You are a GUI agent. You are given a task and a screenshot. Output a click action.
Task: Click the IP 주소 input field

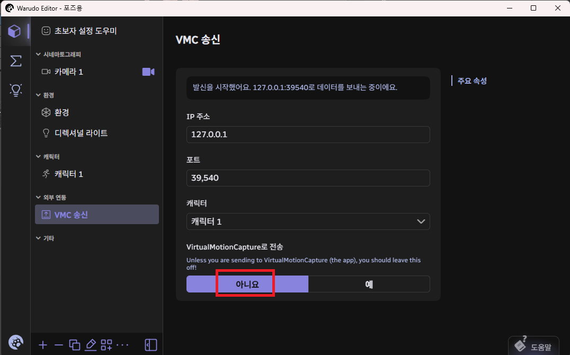point(308,135)
